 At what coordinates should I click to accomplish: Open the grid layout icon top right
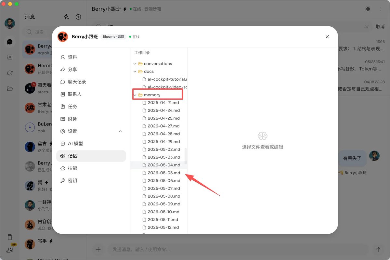click(x=368, y=9)
